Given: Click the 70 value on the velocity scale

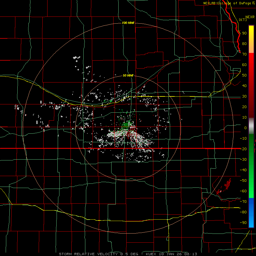Looking at the screenshot, I should (244, 54).
